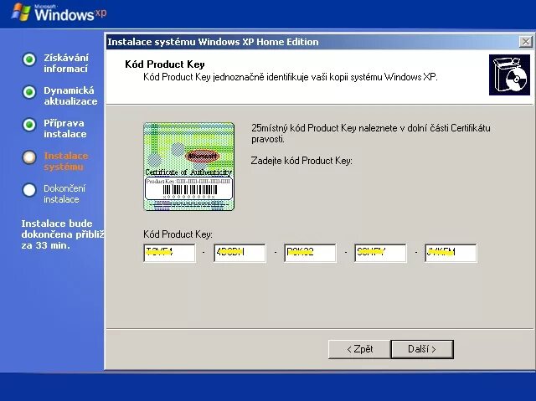Click the 'Zadejte kód Product Key:' text
Screen dimensions: 536x401
pyautogui.click(x=301, y=161)
